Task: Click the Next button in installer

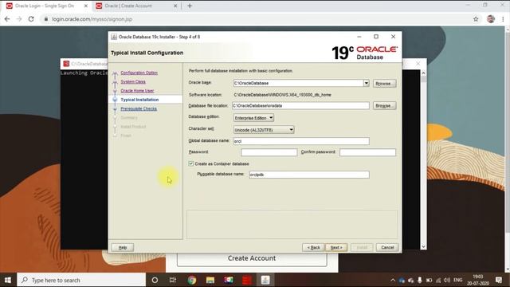Action: pyautogui.click(x=336, y=248)
